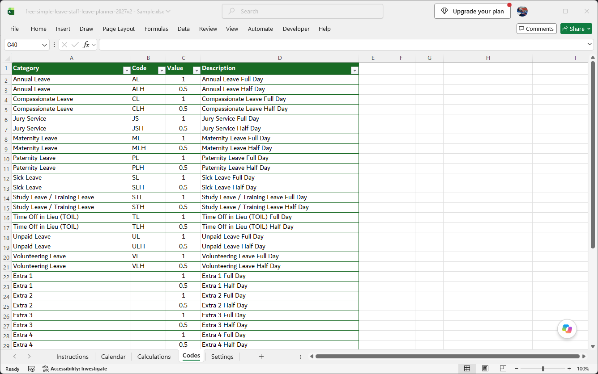Open the Description column filter dropdown

click(x=355, y=71)
